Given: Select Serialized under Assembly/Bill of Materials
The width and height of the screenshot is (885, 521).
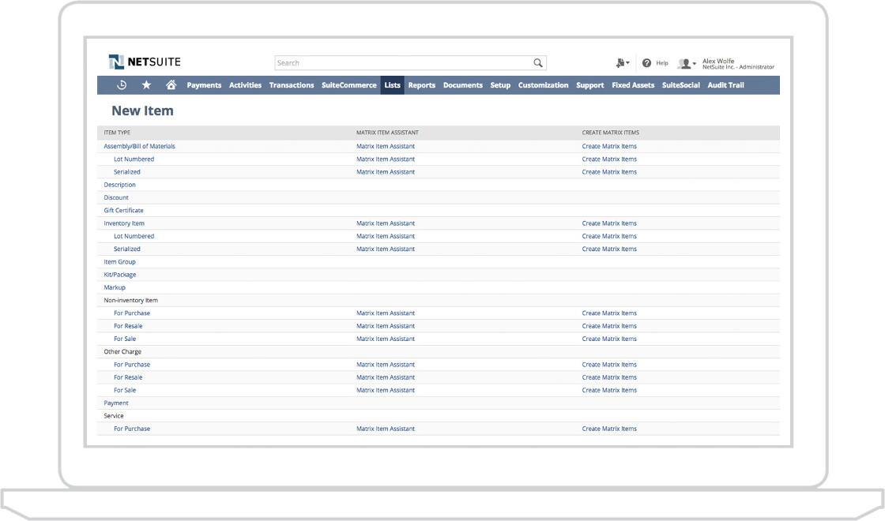Looking at the screenshot, I should [127, 172].
